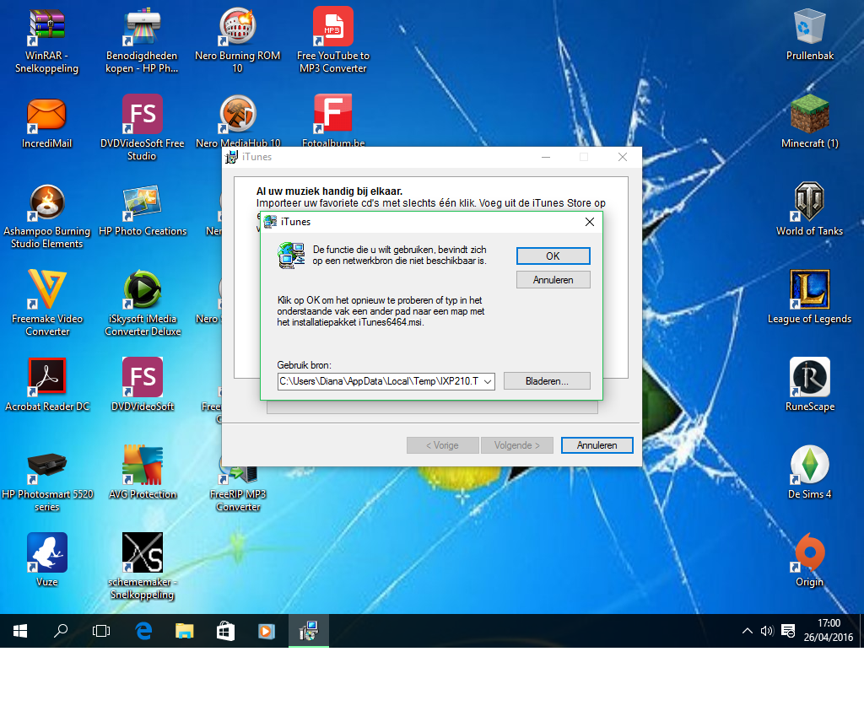The image size is (864, 727).
Task: Show hidden system tray icons
Action: (748, 631)
